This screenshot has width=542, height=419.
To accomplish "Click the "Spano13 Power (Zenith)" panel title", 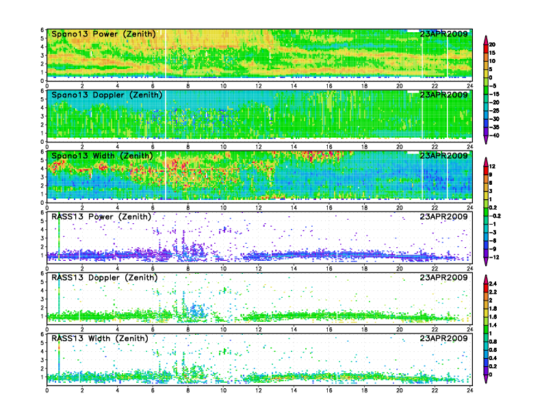I will coord(103,34).
